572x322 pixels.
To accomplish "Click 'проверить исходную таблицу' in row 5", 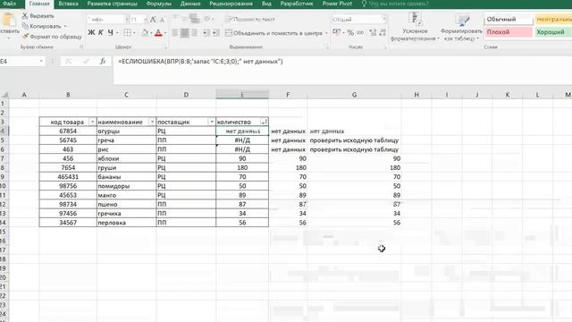I will 354,140.
